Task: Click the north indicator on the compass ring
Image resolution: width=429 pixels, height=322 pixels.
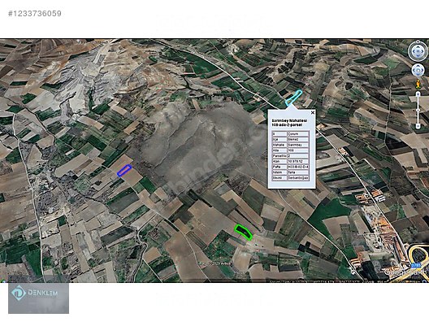Action: coord(418,41)
